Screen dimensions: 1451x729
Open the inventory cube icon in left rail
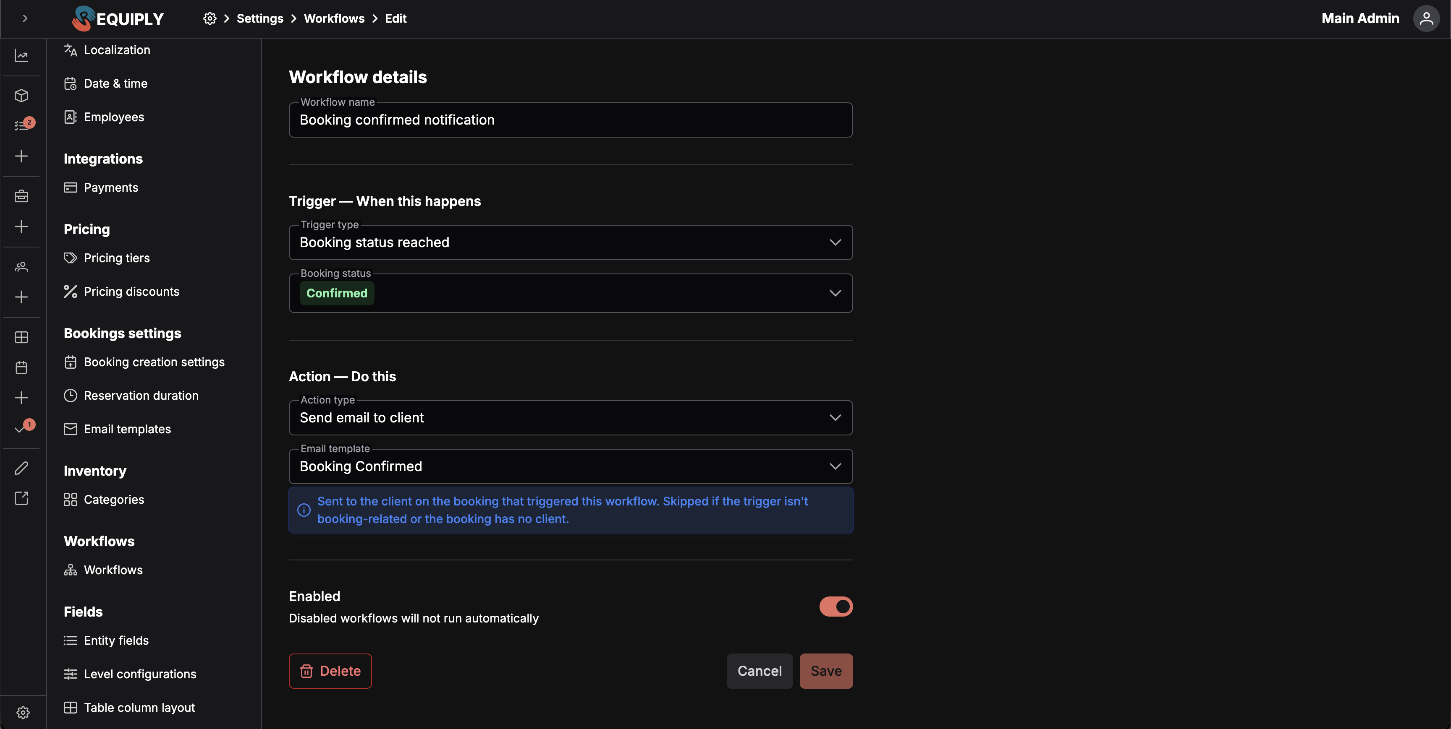(x=21, y=95)
